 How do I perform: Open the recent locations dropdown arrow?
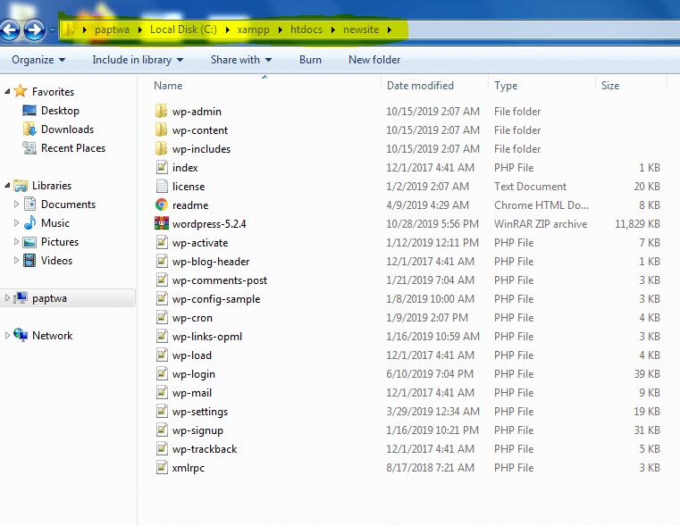tap(52, 29)
